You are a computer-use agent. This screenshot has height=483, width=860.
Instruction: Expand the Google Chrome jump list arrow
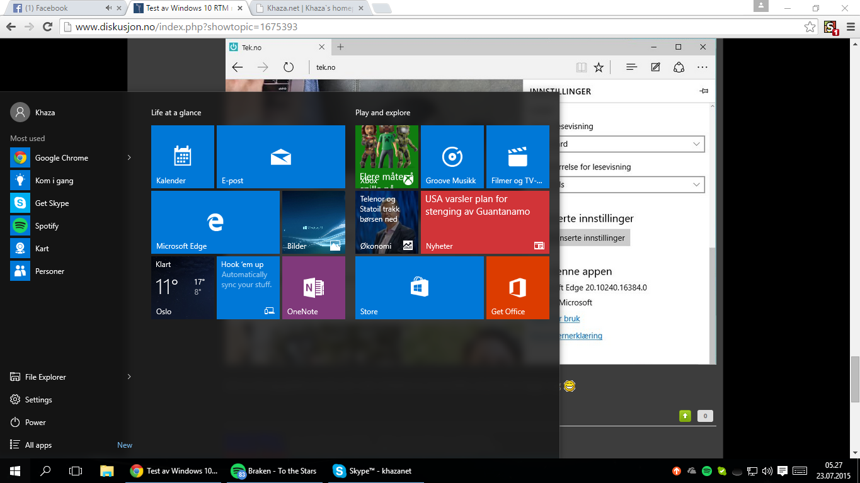click(129, 157)
